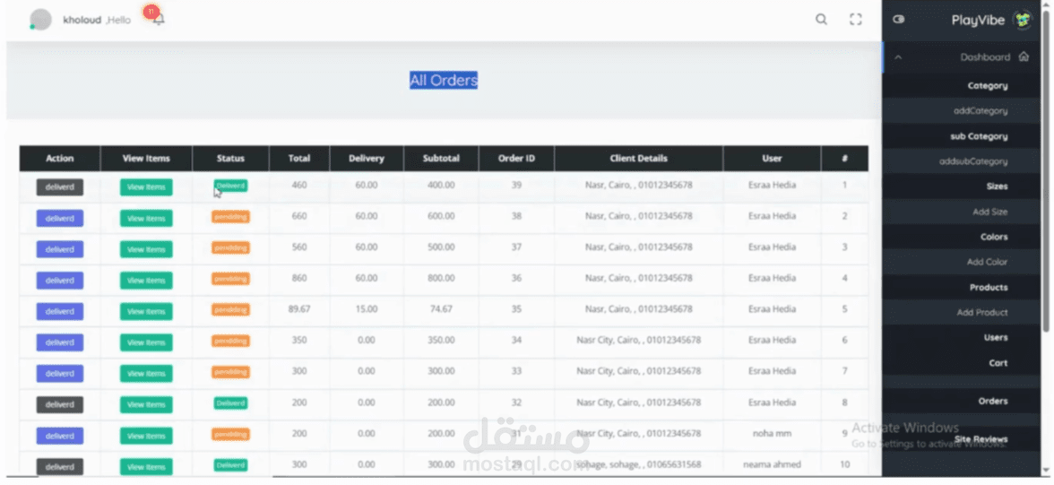1054x485 pixels.
Task: Open the addCategory sidebar link
Action: tap(981, 111)
